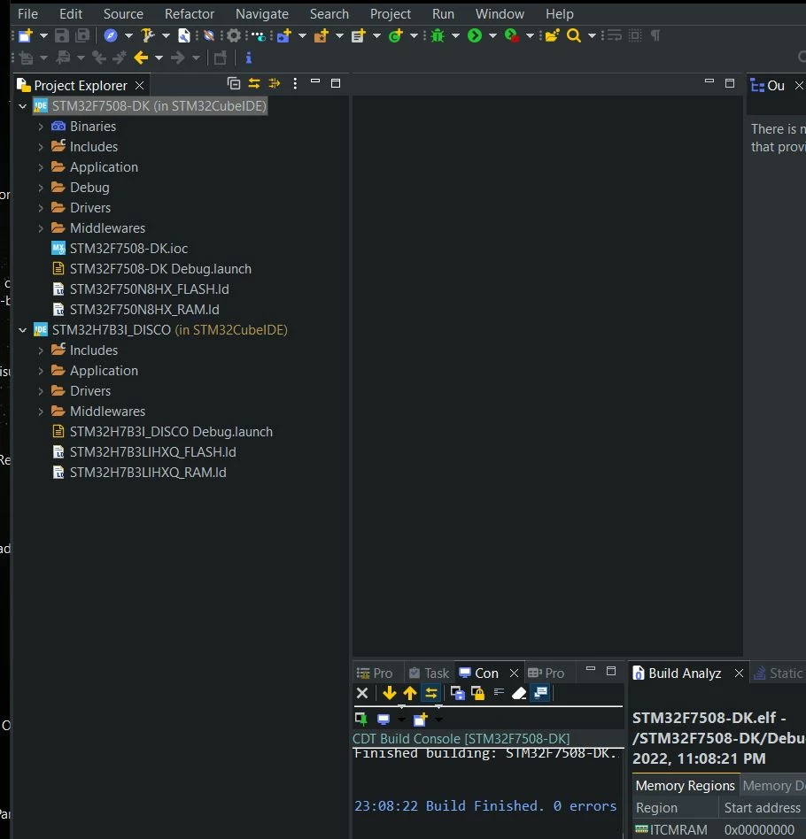This screenshot has width=806, height=839.
Task: Click the hammer Build icon
Action: coord(147,36)
